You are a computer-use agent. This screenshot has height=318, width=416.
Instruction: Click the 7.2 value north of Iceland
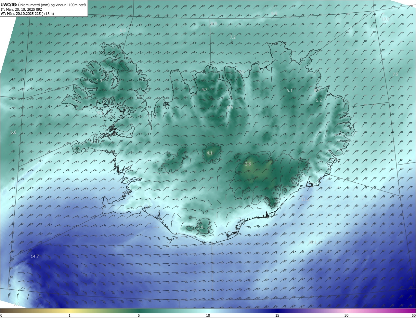tap(233, 37)
